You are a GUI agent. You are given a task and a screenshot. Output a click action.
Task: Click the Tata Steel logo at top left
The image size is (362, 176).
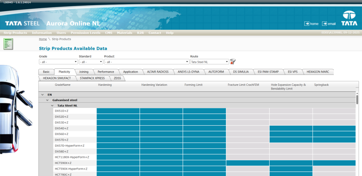22,24
